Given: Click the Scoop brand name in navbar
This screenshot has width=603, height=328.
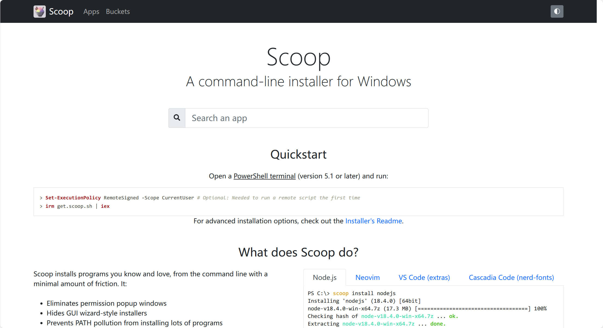Looking at the screenshot, I should [61, 11].
